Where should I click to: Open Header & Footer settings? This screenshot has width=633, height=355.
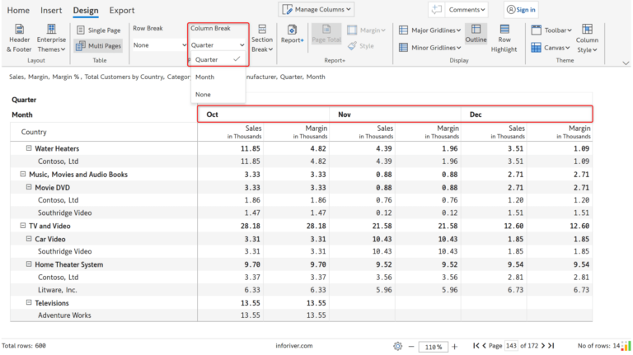pos(19,39)
